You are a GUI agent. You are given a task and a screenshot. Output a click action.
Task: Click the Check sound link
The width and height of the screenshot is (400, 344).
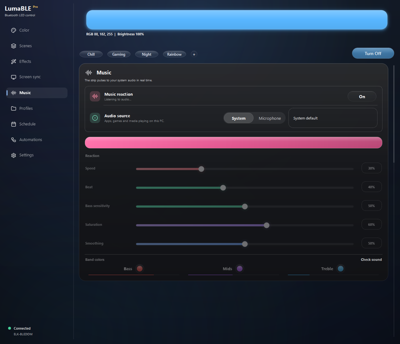point(371,260)
